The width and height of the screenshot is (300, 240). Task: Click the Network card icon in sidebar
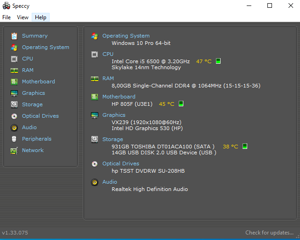pos(14,151)
